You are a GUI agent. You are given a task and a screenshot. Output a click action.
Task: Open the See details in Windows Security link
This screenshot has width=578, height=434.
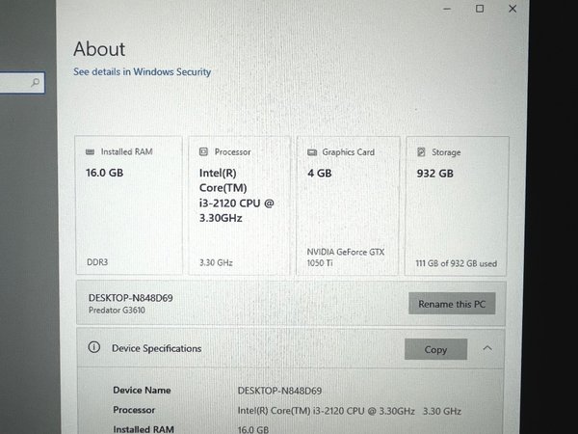pyautogui.click(x=143, y=71)
